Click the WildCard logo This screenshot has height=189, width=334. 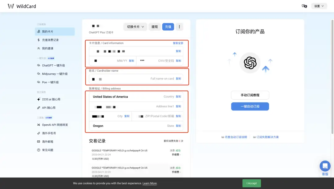tap(22, 6)
